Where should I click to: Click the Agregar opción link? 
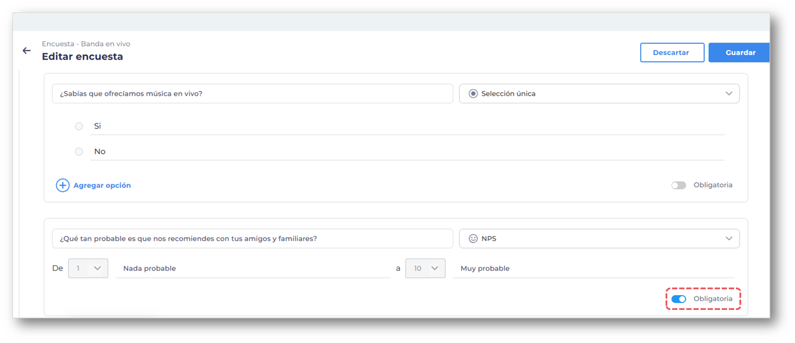(x=102, y=185)
